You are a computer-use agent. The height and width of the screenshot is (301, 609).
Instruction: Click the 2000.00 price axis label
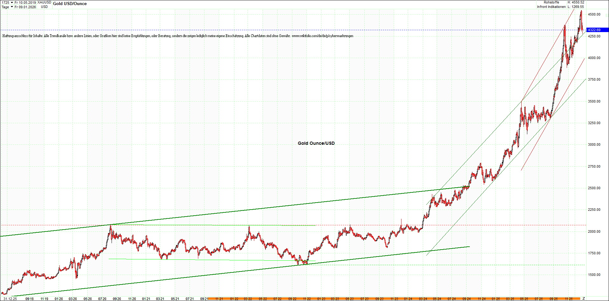[594, 231]
